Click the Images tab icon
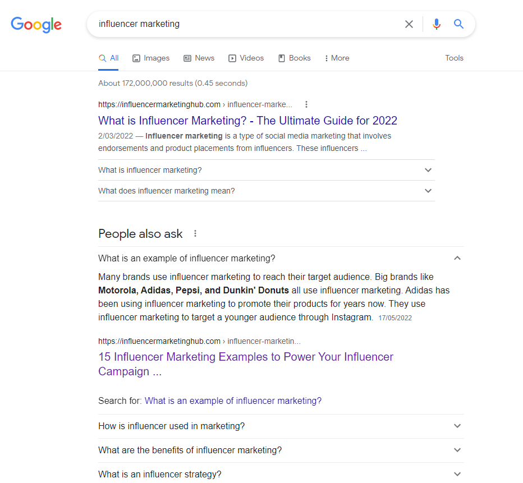 click(136, 58)
